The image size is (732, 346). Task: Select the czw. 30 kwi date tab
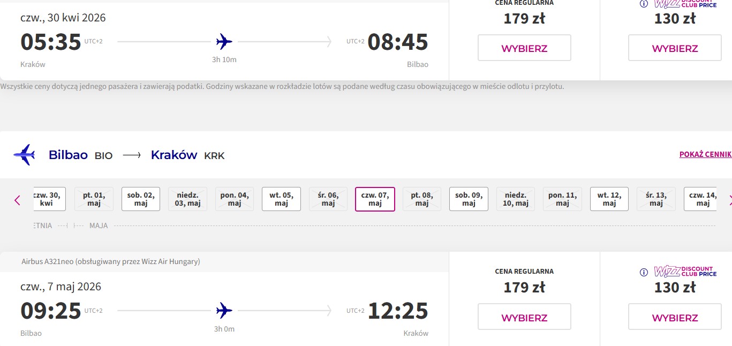[x=49, y=199]
